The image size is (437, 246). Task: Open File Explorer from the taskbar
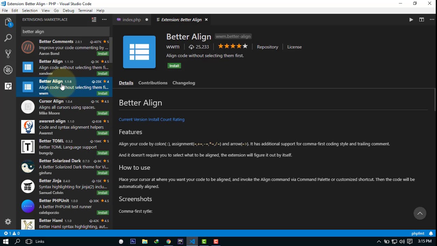(145, 242)
